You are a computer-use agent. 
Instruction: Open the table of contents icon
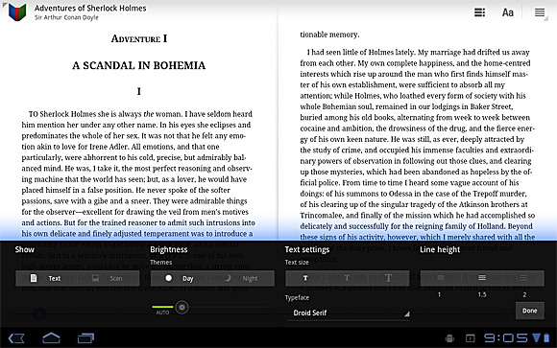pyautogui.click(x=479, y=12)
